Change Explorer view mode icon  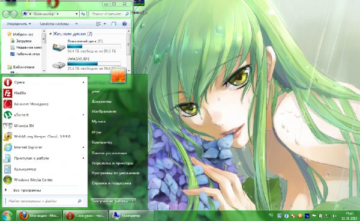(98, 24)
